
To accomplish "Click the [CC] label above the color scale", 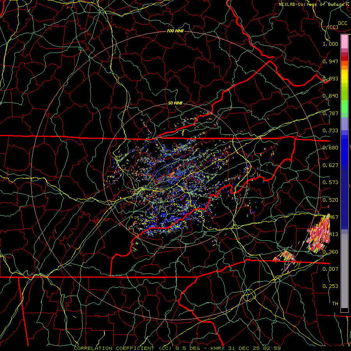I will (333, 27).
